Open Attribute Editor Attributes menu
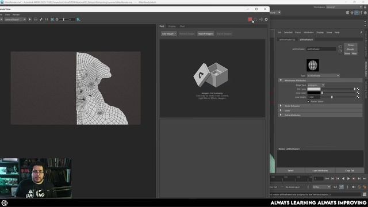This screenshot has height=207, width=368. pyautogui.click(x=308, y=32)
